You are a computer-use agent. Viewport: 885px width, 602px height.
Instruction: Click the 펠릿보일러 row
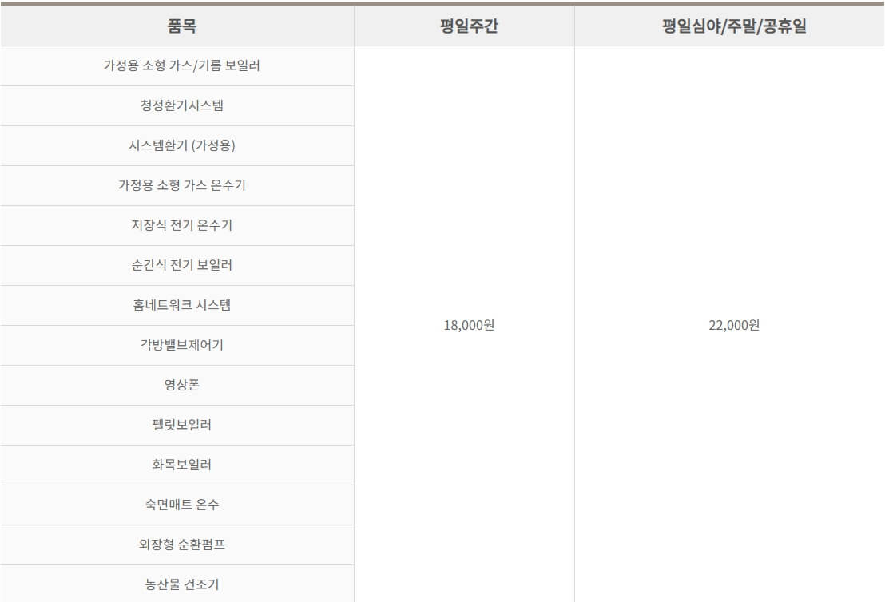coord(177,425)
